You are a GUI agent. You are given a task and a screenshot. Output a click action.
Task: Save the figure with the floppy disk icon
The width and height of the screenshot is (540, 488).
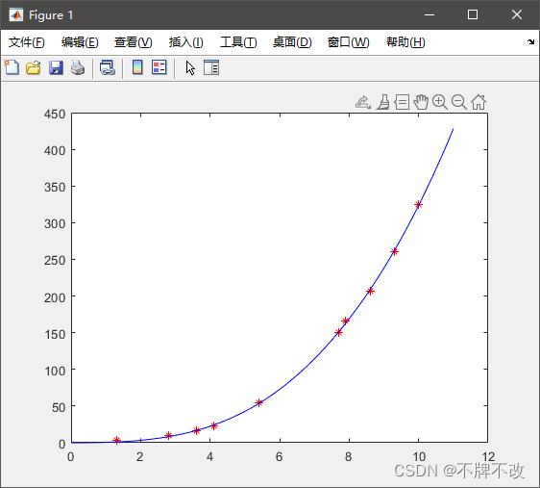56,67
